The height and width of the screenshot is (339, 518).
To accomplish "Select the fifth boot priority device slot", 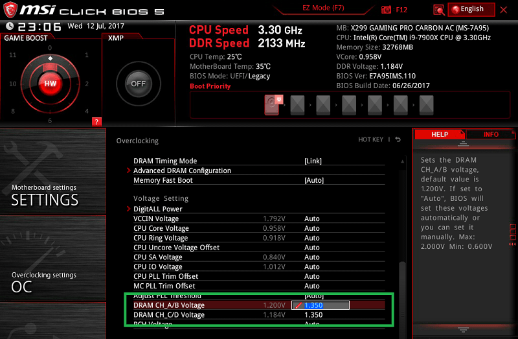I will [x=375, y=105].
